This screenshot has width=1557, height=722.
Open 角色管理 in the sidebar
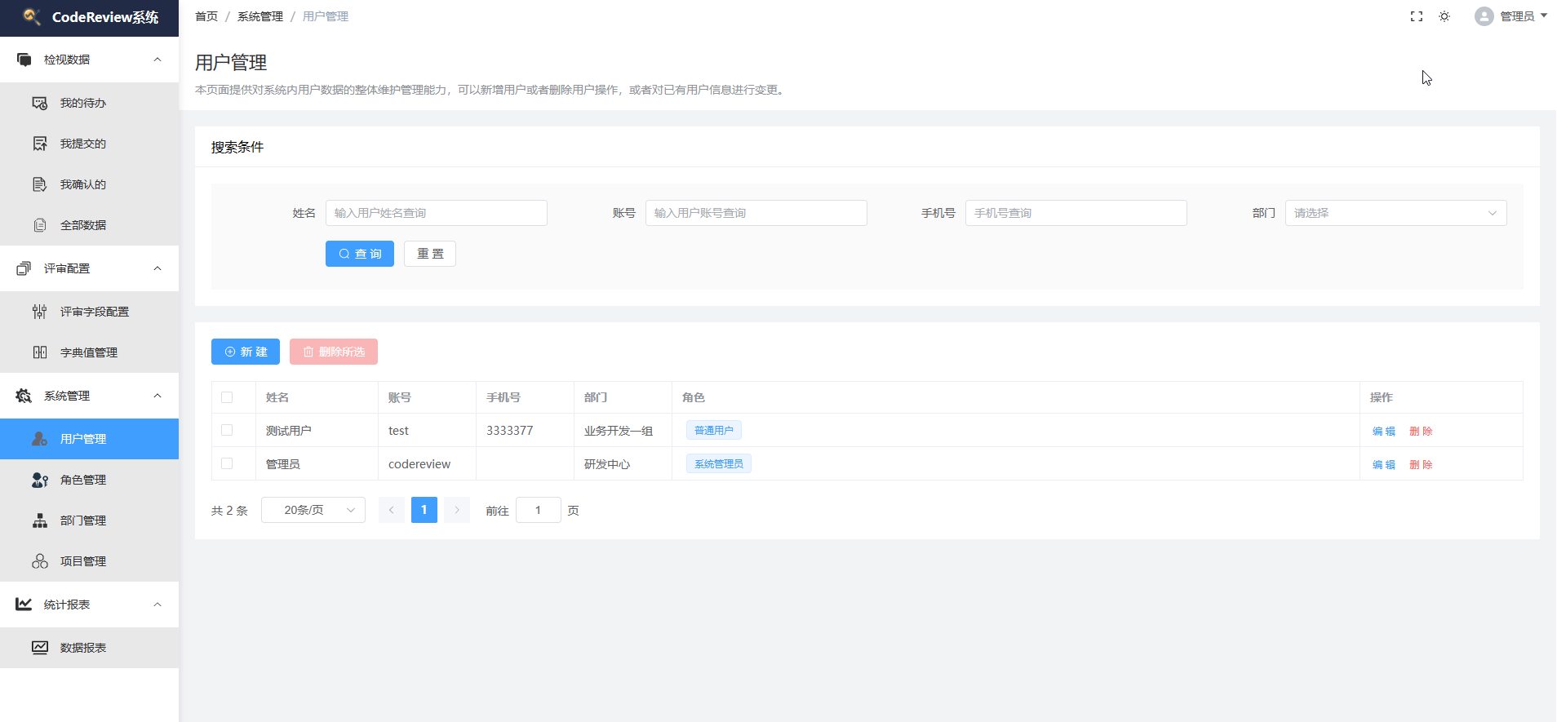pyautogui.click(x=83, y=480)
